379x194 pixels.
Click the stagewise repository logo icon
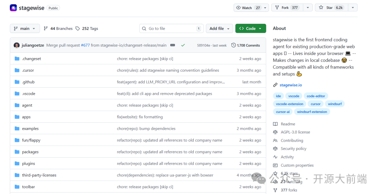(13, 8)
